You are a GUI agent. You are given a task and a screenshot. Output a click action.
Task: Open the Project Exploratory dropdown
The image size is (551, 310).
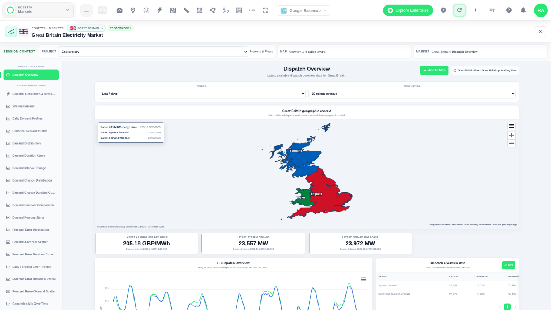click(153, 52)
